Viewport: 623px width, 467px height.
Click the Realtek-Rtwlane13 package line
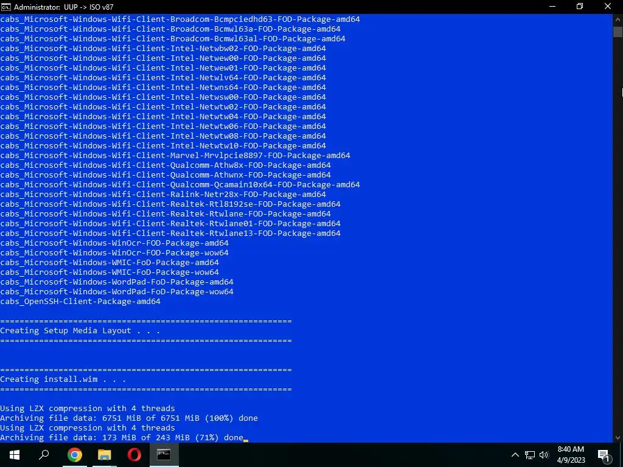tap(170, 233)
